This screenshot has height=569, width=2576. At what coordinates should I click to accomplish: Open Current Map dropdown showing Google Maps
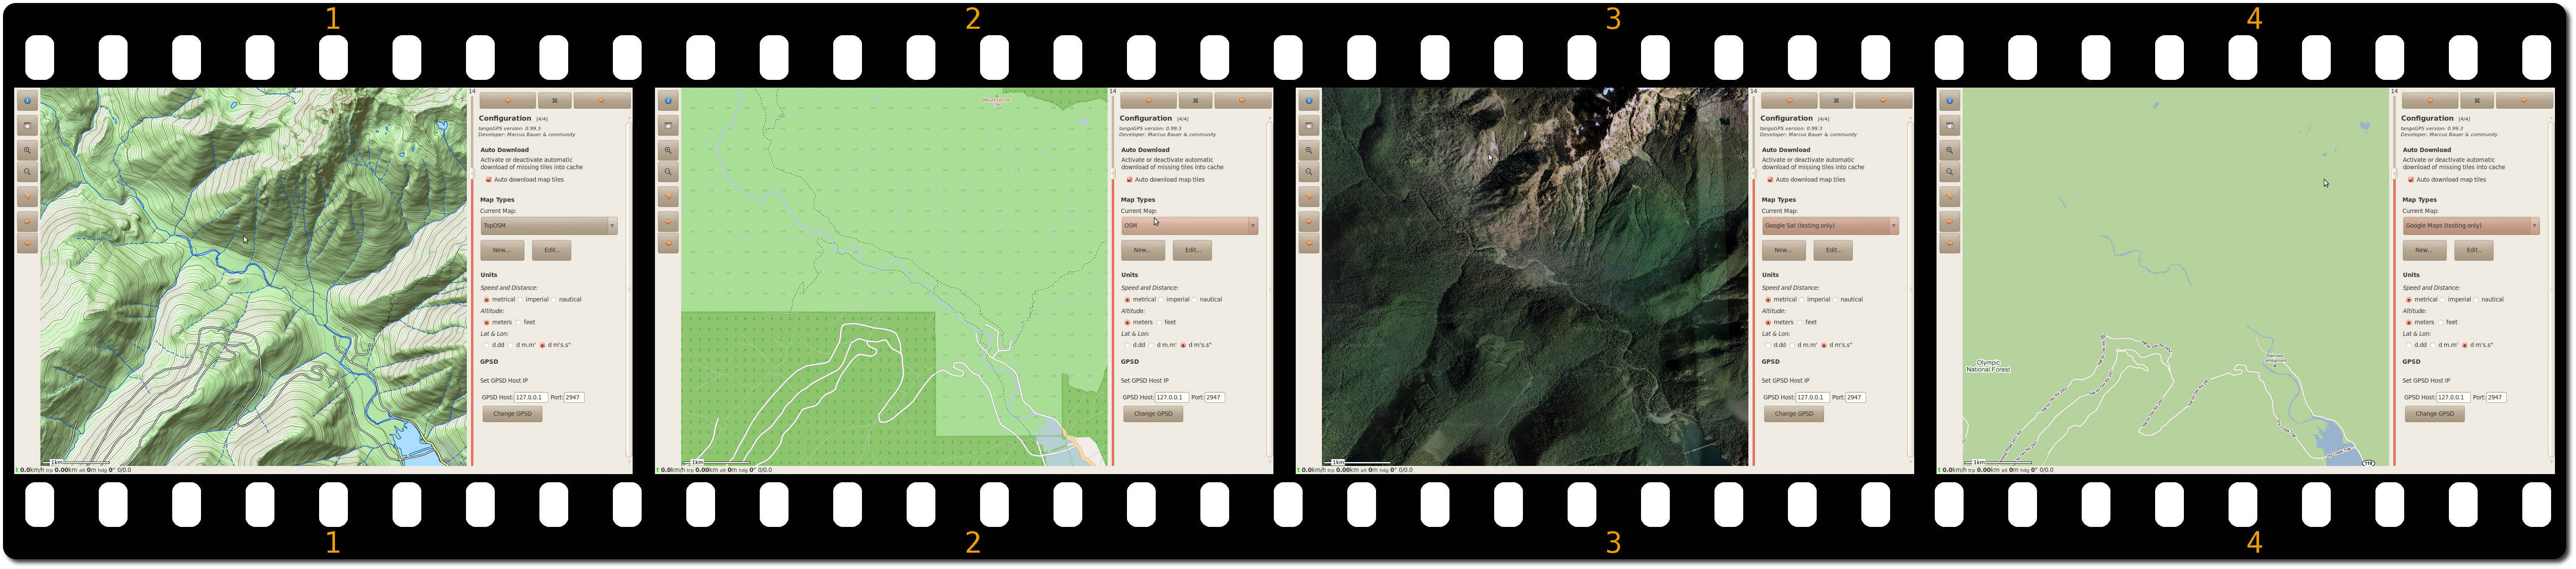pyautogui.click(x=2472, y=226)
